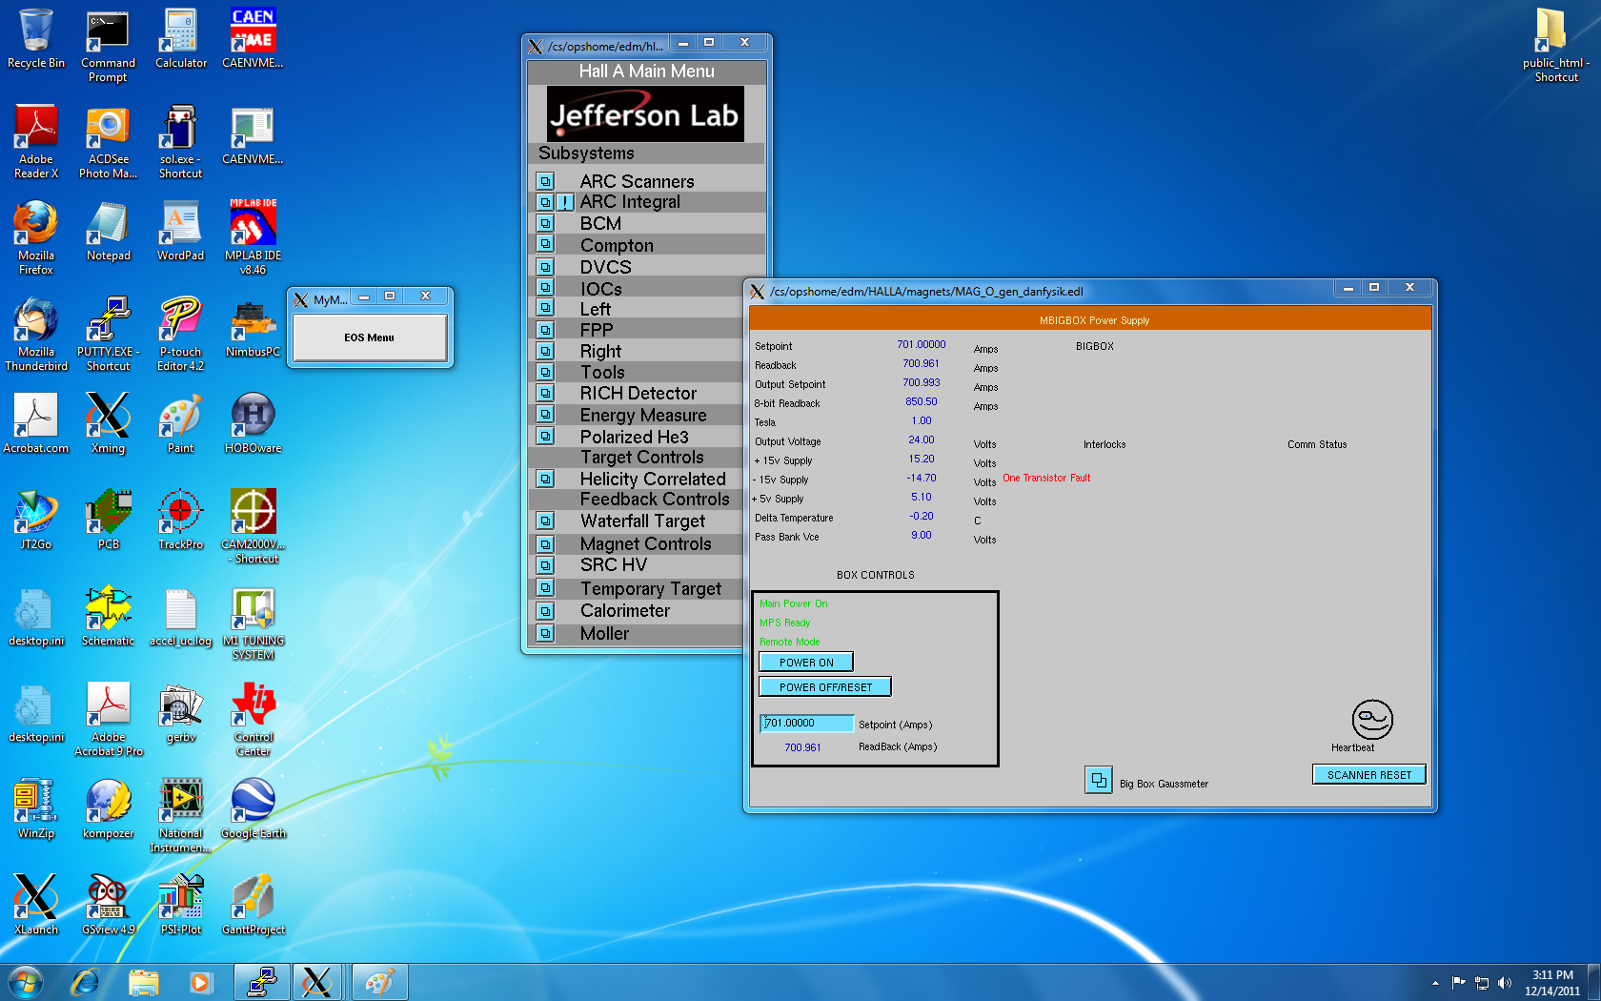
Task: Select the Google Earth desktop icon
Action: pos(253,809)
